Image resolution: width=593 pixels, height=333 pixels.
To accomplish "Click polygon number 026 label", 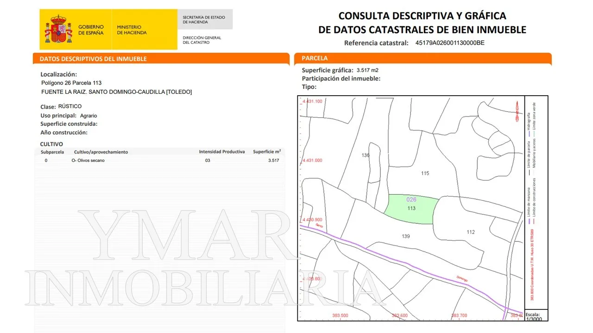I will (411, 200).
